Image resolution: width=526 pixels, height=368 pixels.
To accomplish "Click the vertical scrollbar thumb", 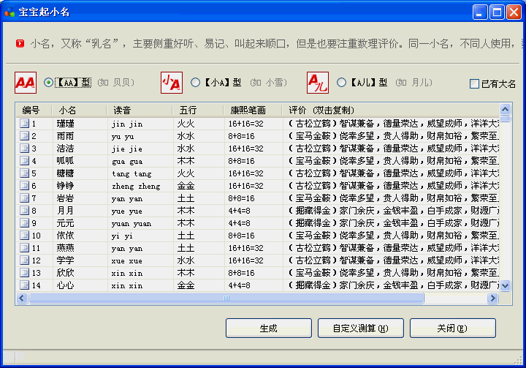I will pos(506,119).
